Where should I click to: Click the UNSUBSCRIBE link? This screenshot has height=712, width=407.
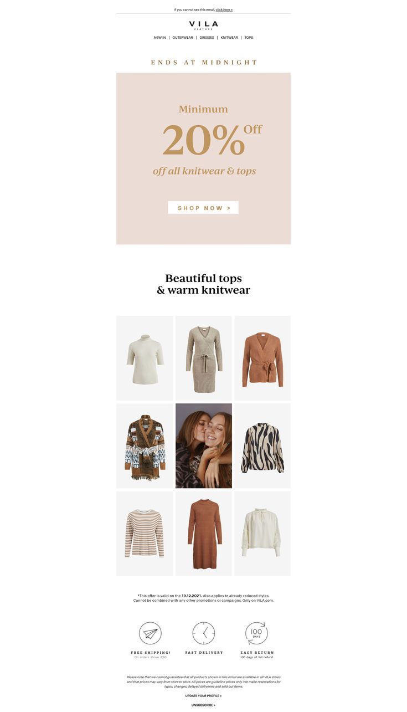click(x=203, y=705)
